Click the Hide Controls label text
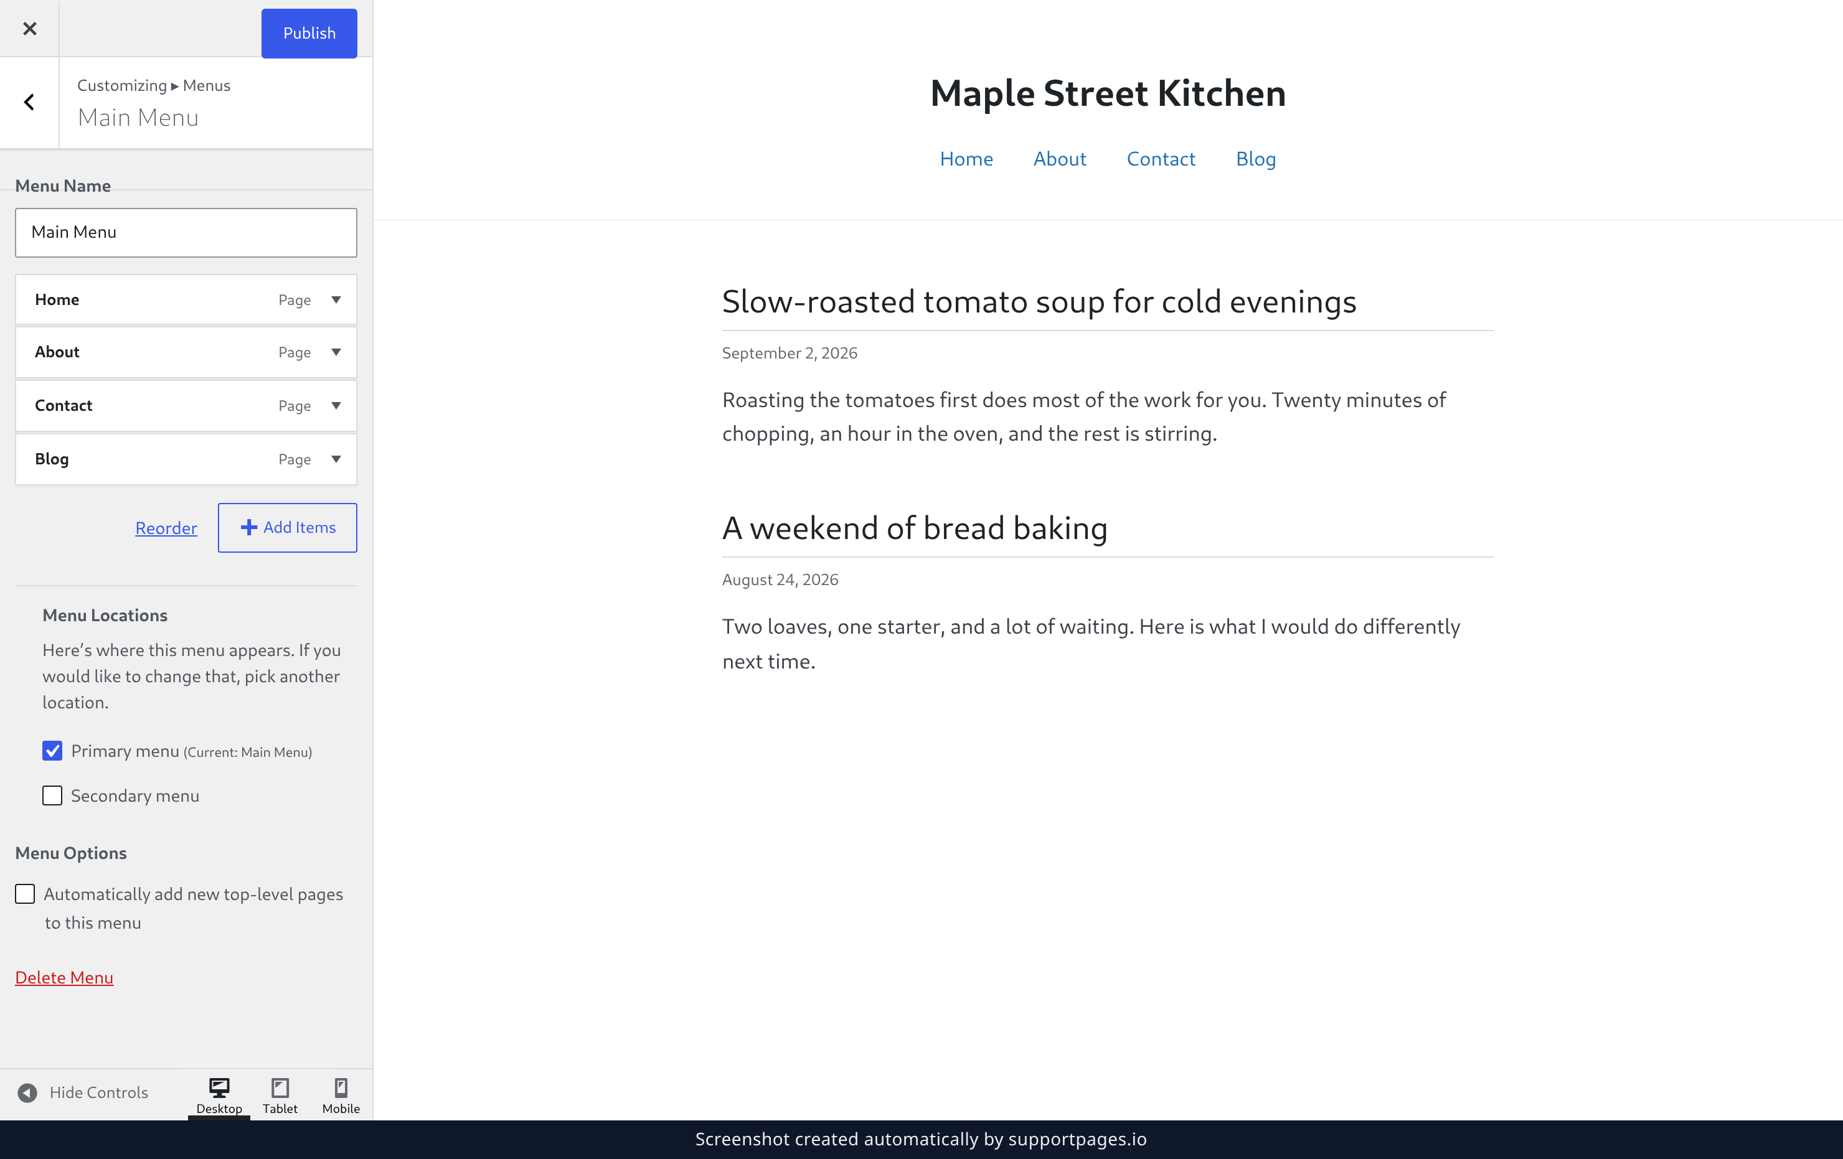This screenshot has height=1159, width=1843. click(x=99, y=1092)
